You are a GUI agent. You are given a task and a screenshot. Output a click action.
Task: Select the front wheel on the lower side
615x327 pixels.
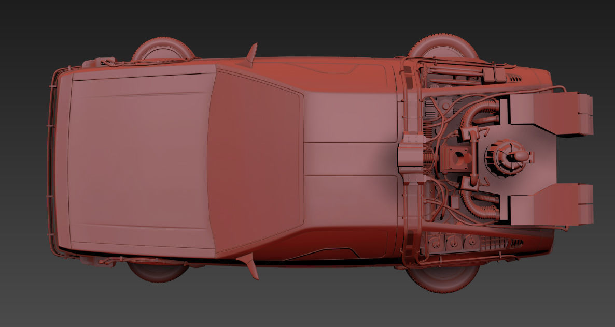[158, 273]
